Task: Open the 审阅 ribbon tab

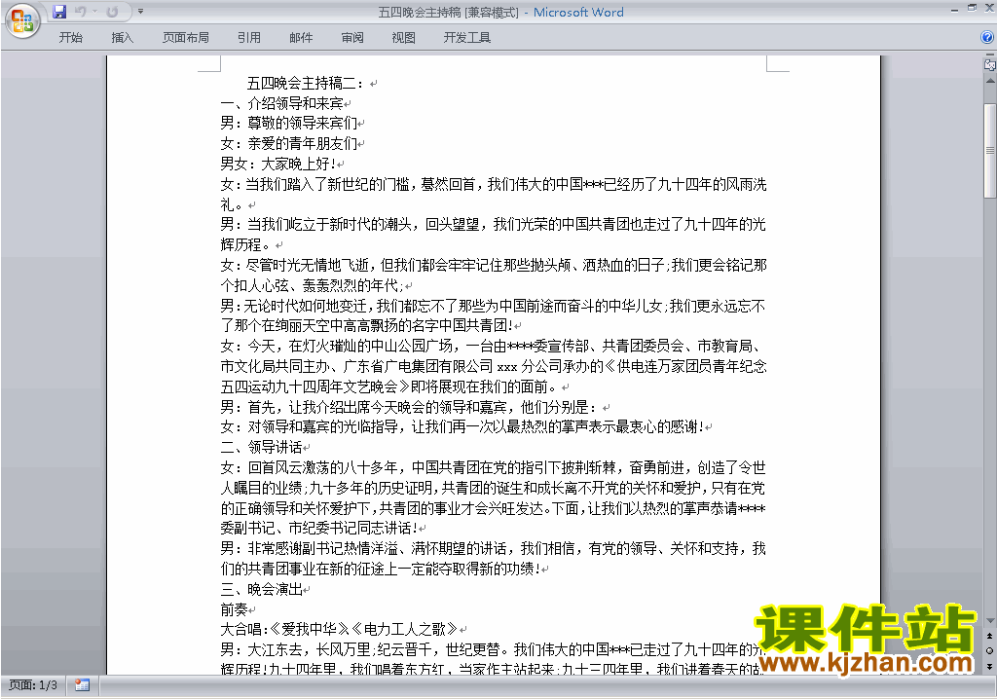Action: tap(352, 38)
